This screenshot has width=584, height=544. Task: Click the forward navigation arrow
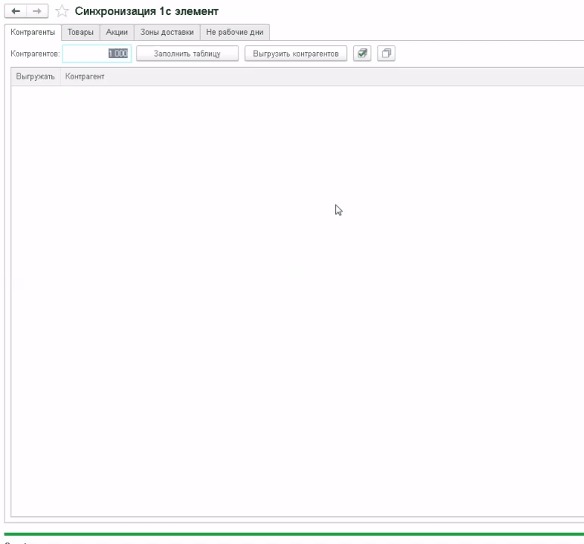click(x=36, y=11)
